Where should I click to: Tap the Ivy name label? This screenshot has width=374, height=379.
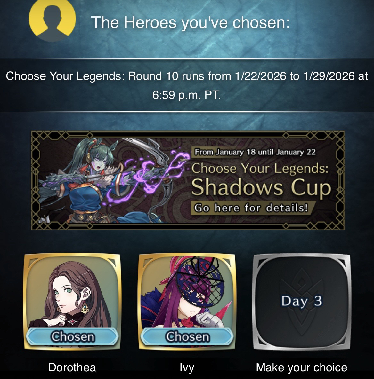coord(187,367)
